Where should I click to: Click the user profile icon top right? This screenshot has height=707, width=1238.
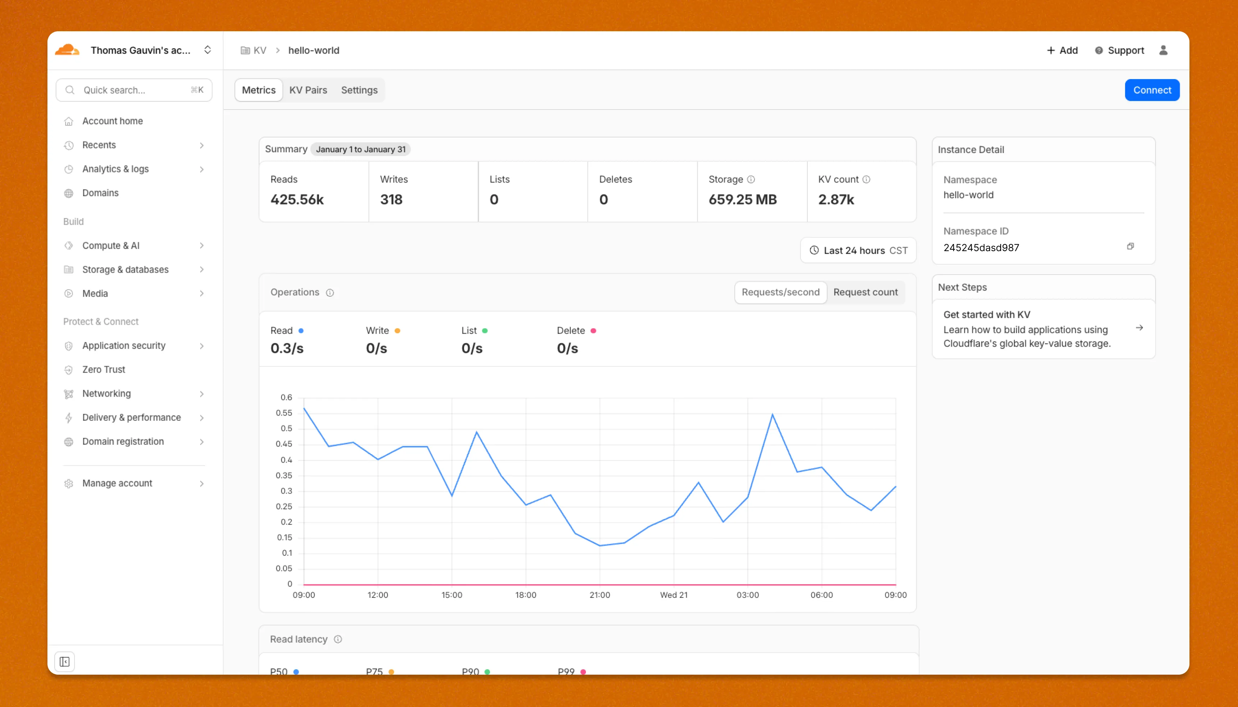(1163, 50)
